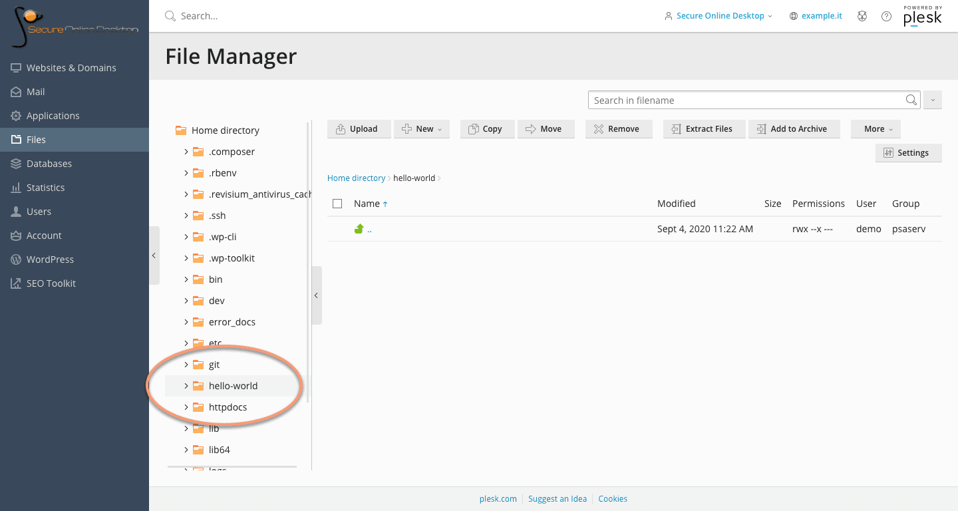This screenshot has width=958, height=511.
Task: Open the More dropdown
Action: click(876, 129)
